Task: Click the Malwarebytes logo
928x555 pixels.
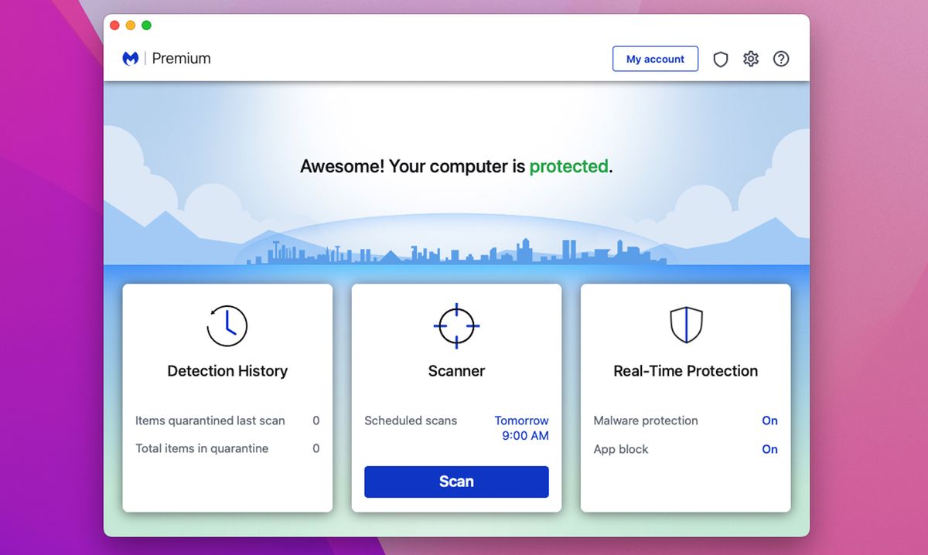Action: [130, 58]
